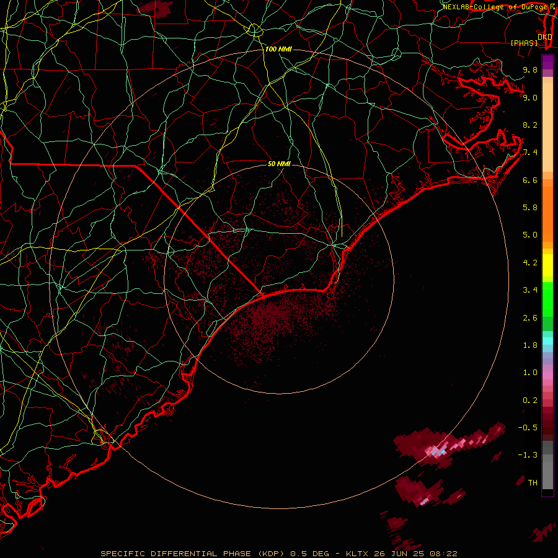Click the [PHAS] units label
Screen dimensions: 558x558
click(x=524, y=43)
